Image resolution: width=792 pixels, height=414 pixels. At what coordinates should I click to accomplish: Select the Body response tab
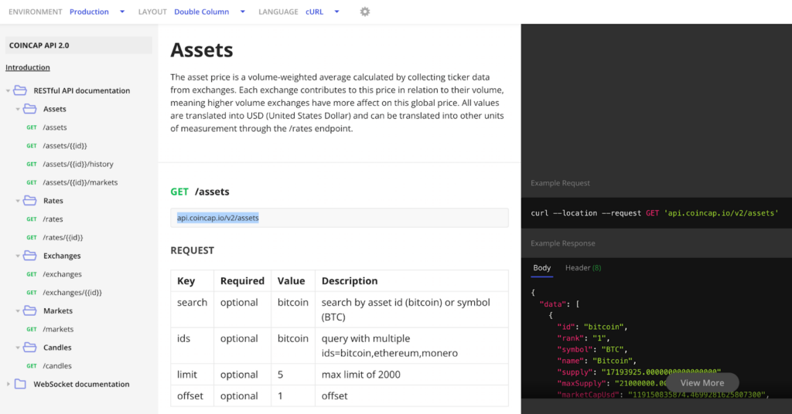pyautogui.click(x=541, y=268)
